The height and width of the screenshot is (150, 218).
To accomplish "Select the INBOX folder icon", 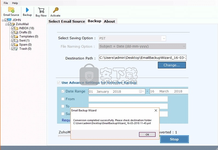I will [x=16, y=28].
